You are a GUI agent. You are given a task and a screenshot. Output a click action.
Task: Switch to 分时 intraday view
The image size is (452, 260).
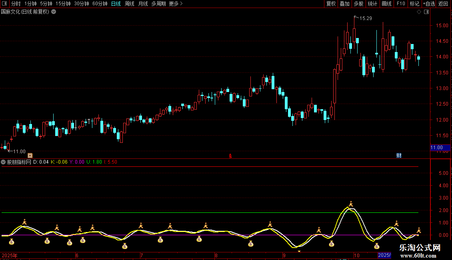(x=16, y=4)
